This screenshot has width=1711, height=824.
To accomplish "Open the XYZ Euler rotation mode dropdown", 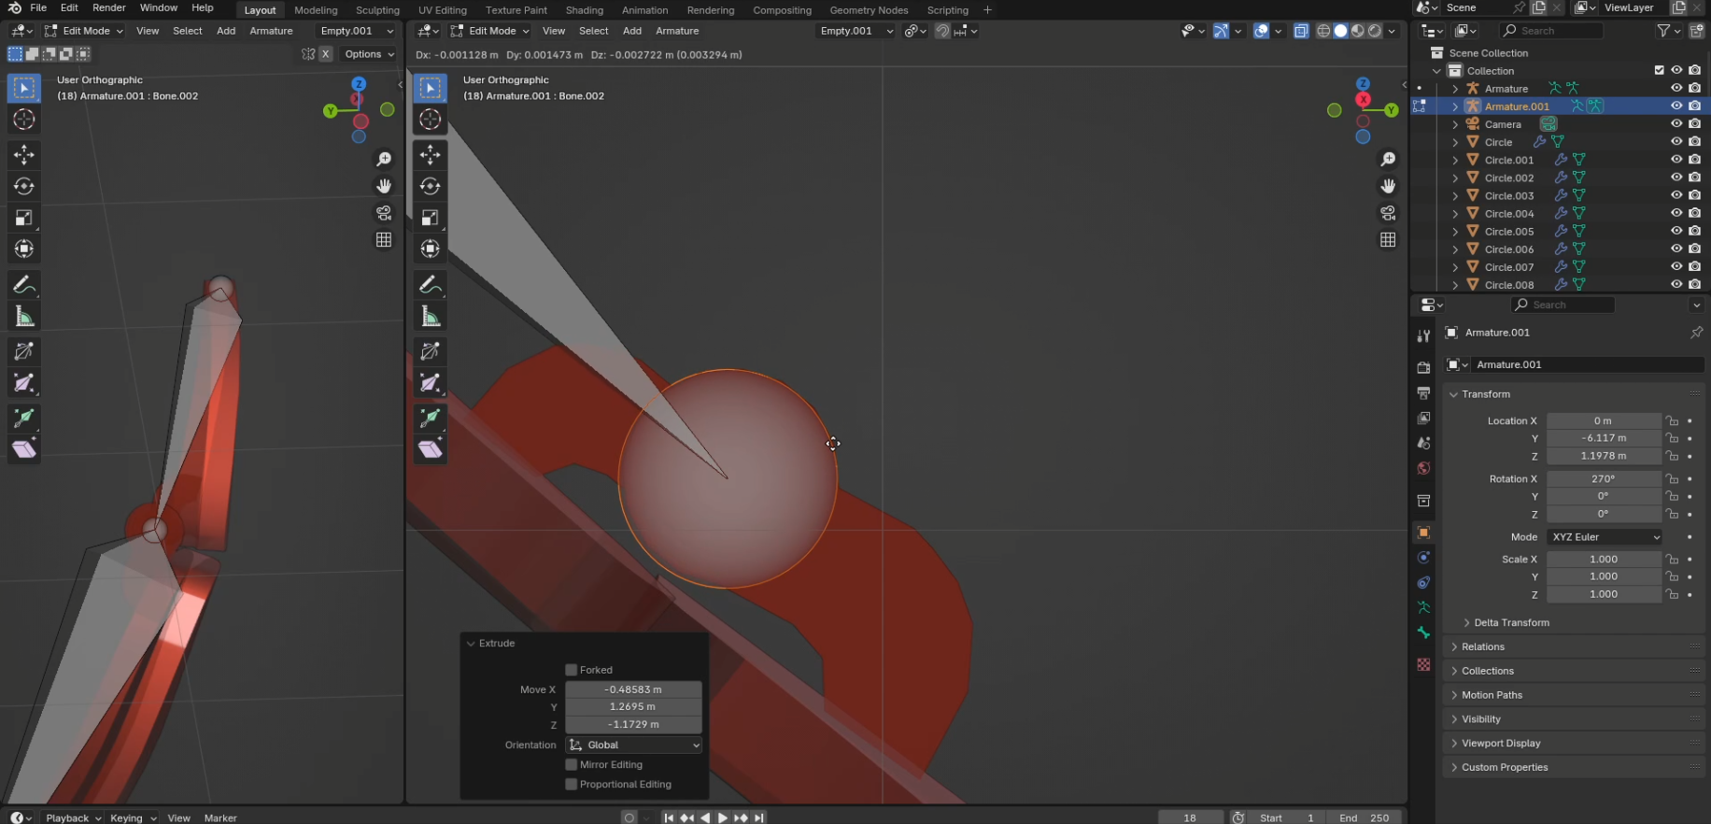I will point(1605,537).
